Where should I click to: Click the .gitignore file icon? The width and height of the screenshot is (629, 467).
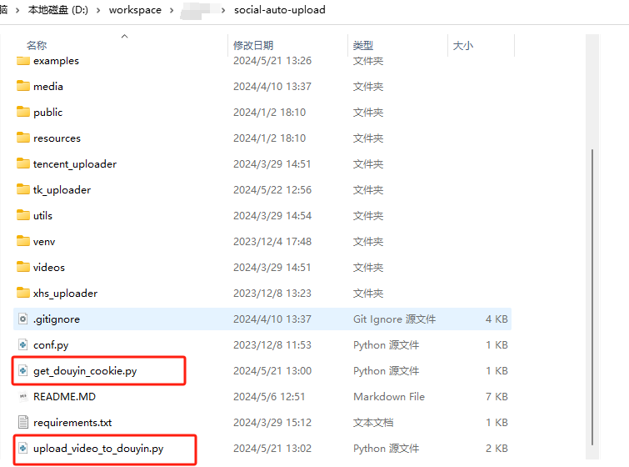click(22, 319)
